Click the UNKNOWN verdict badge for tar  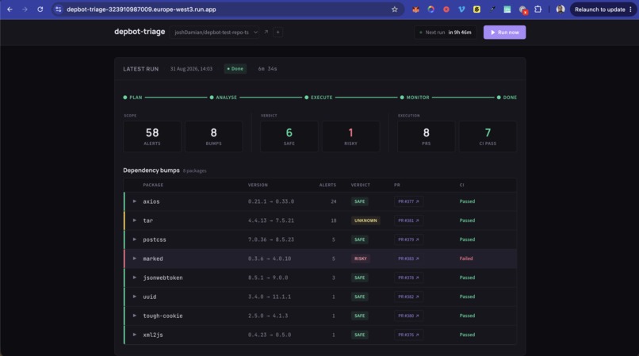[365, 220]
